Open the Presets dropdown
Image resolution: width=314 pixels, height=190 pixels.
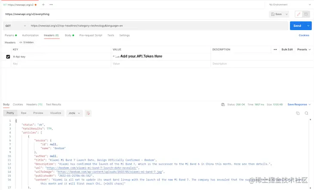pos(304,49)
